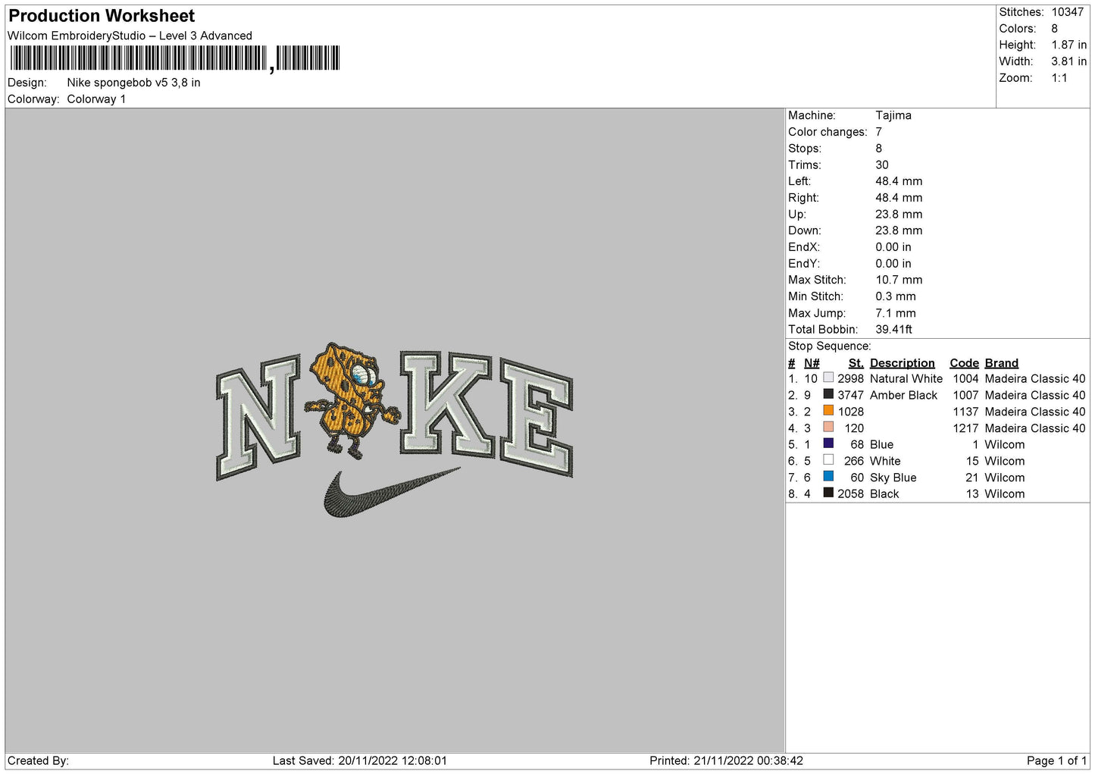
Task: Click stitch count 3747 in stop sequence
Action: [x=850, y=395]
